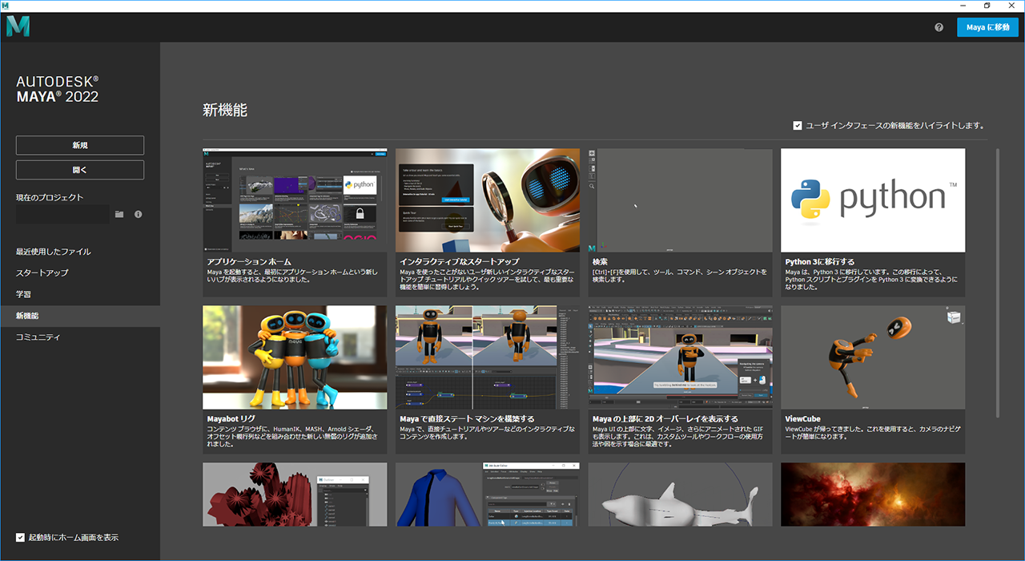Toggle the UI new feature highlight checkbox
This screenshot has width=1025, height=561.
(798, 125)
